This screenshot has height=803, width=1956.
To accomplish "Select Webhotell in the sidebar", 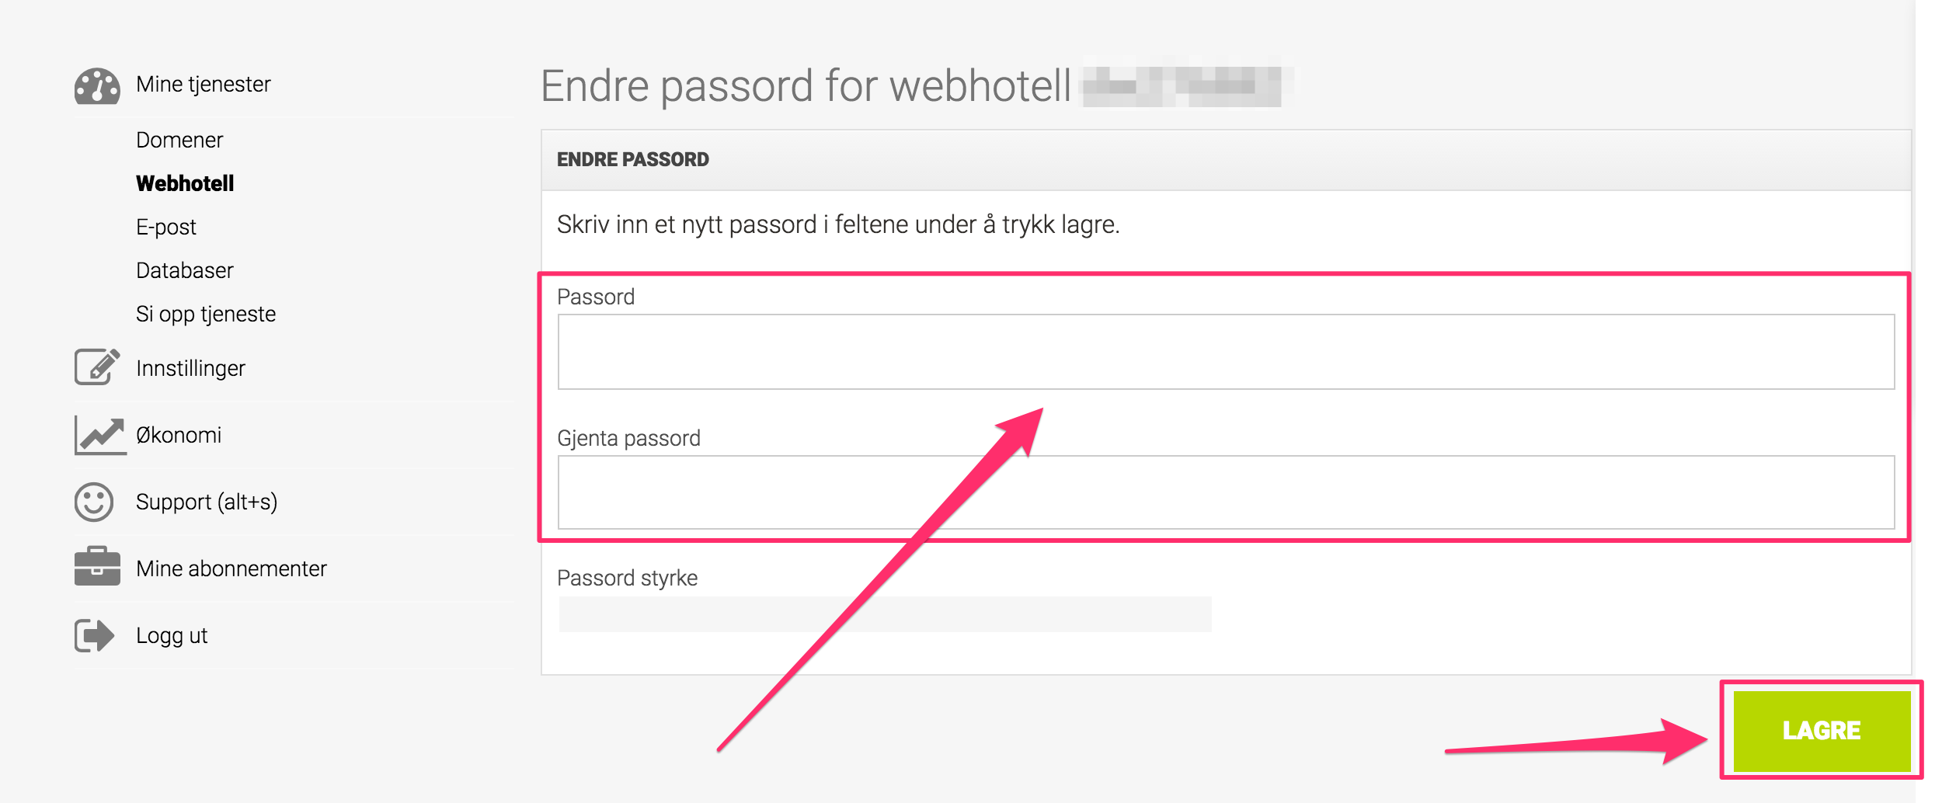I will tap(185, 183).
